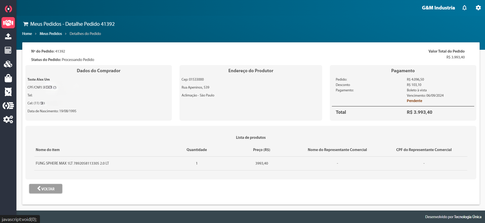Click the red logo icon at sidebar top
Viewport: 485px width, 223px height.
8,9
